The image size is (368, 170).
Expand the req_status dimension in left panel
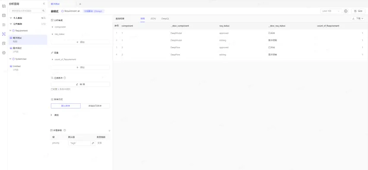click(53, 34)
